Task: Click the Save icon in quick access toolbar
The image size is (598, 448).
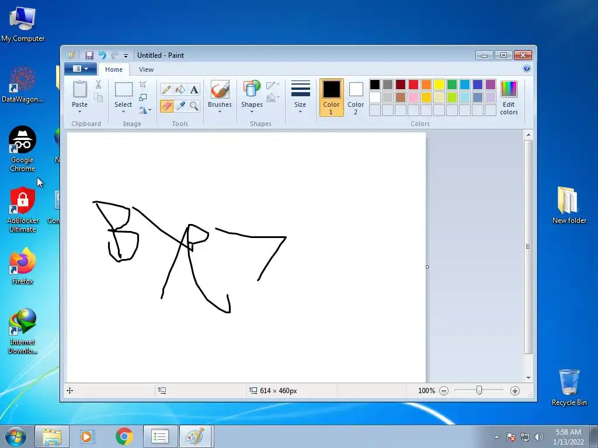Action: 89,55
